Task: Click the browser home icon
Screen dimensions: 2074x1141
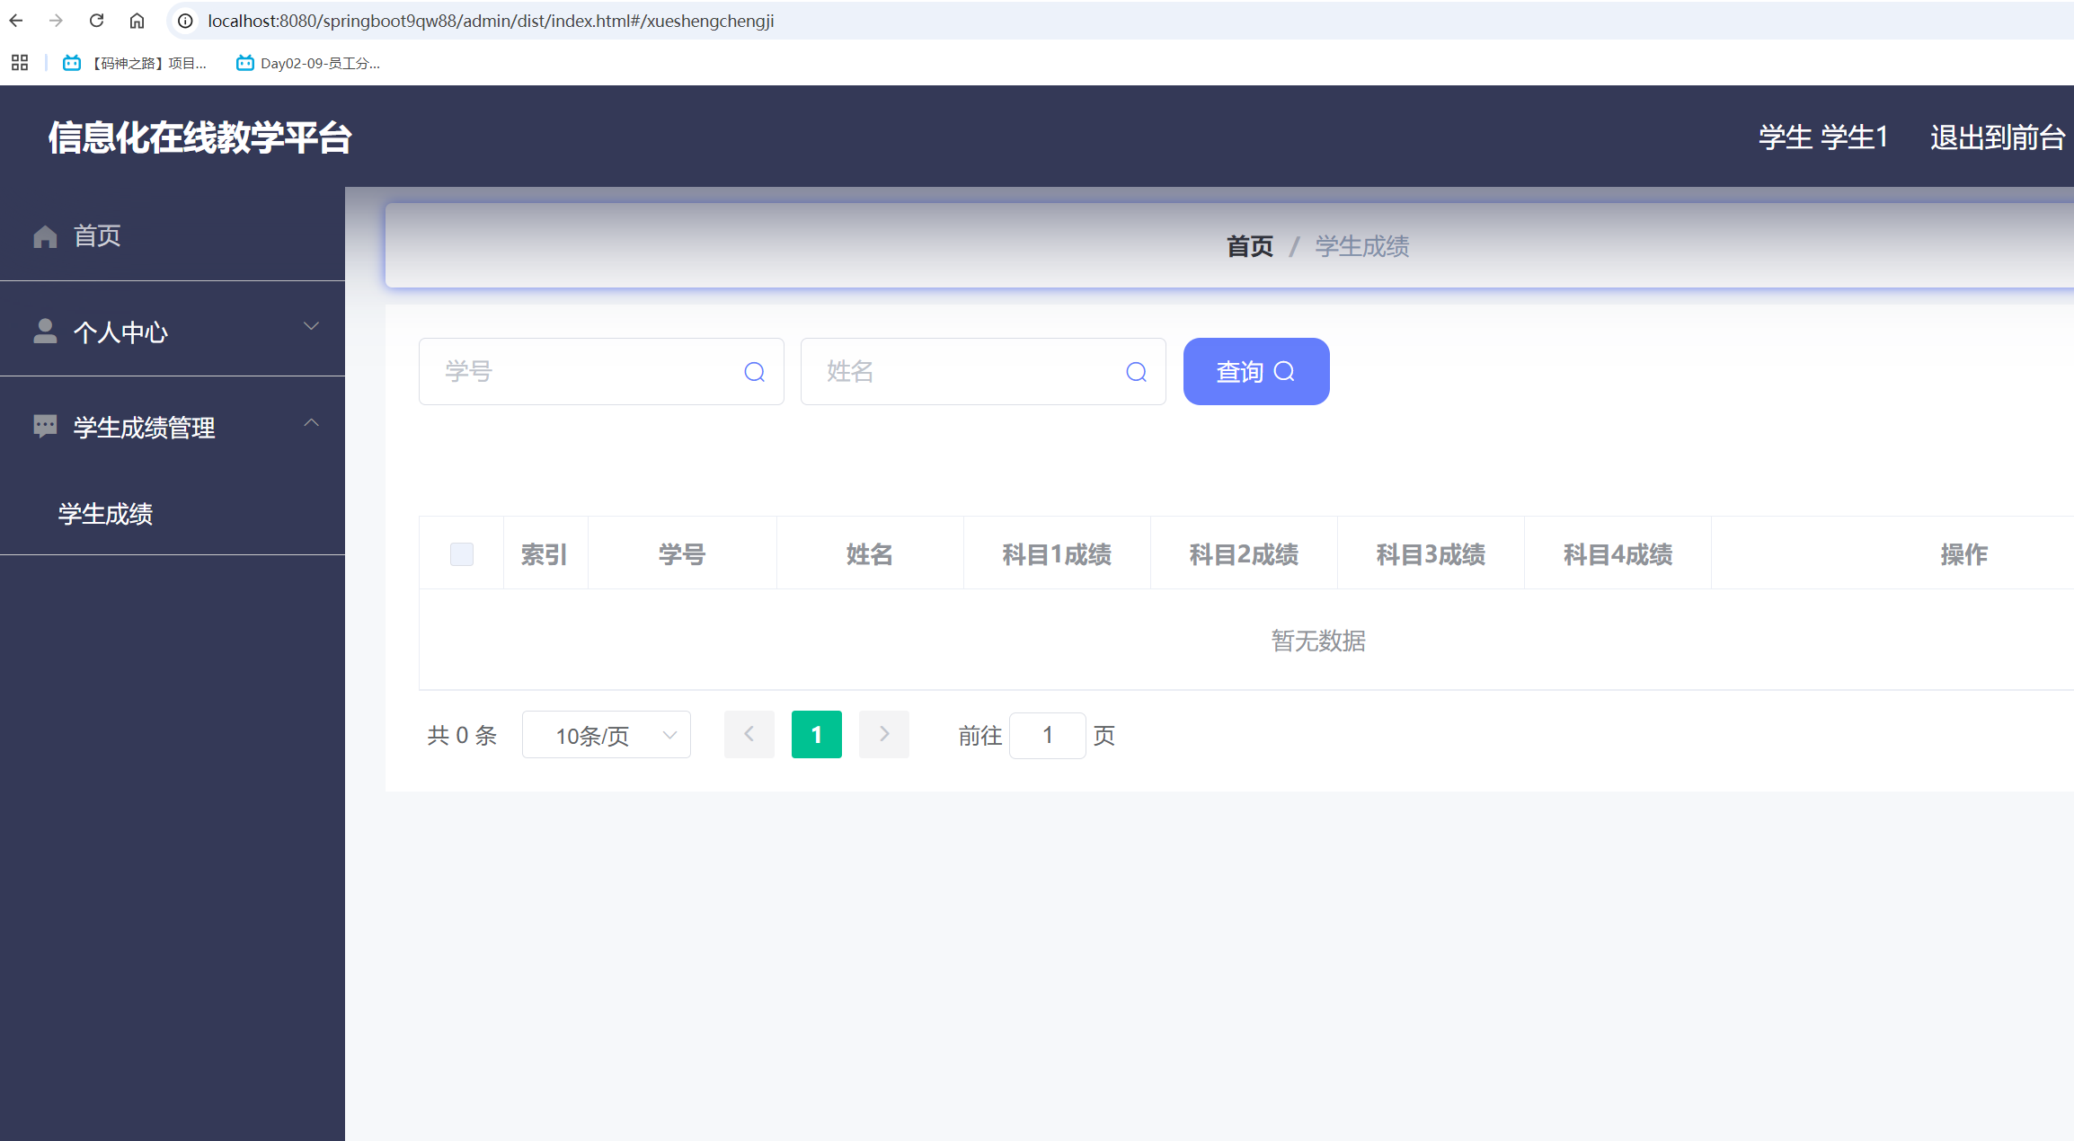Action: point(137,20)
